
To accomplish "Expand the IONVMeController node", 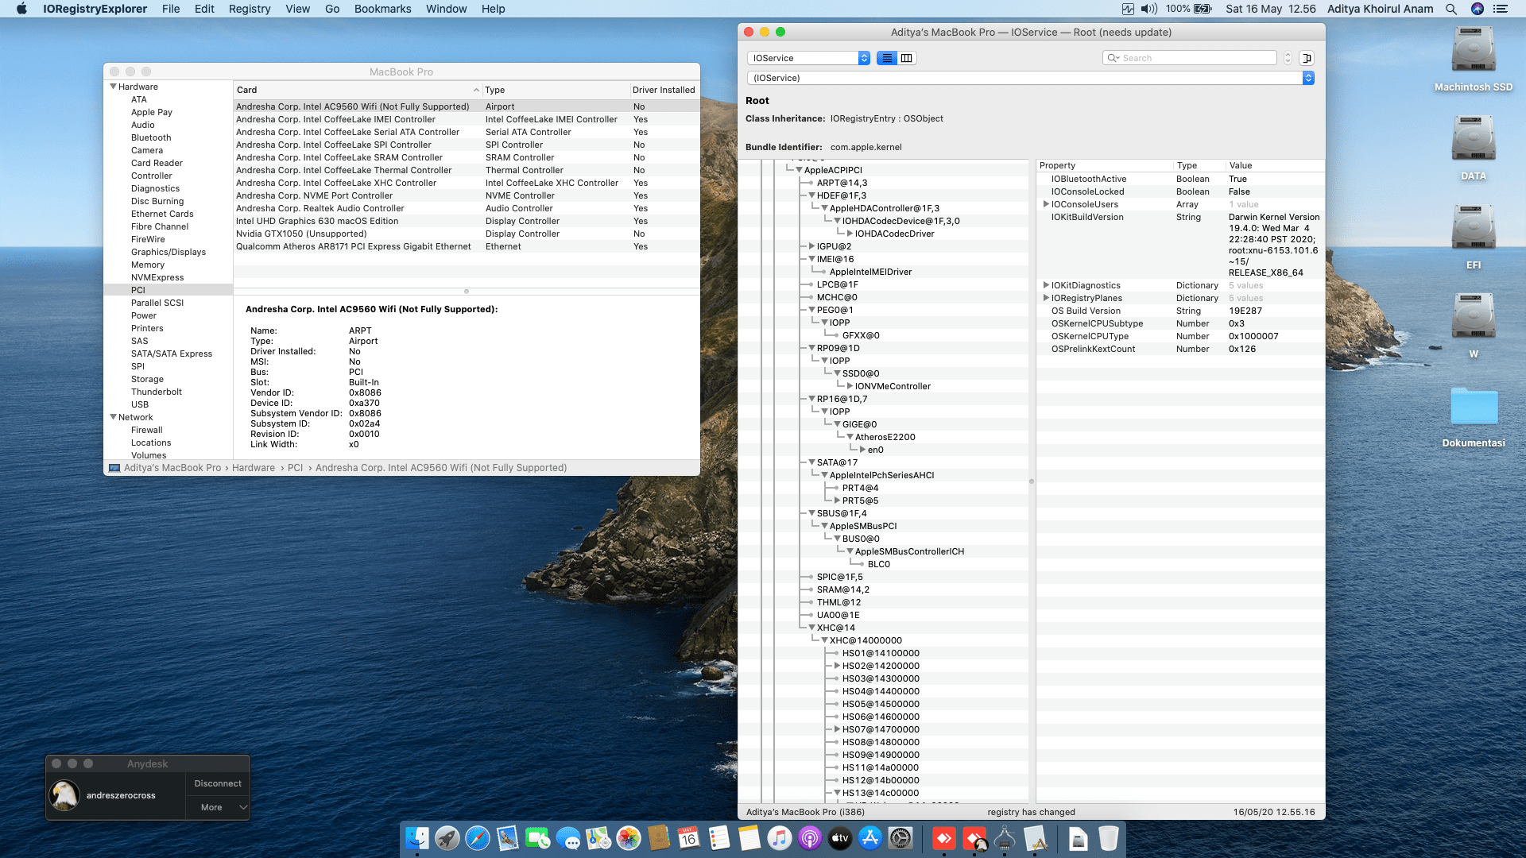I will point(850,386).
